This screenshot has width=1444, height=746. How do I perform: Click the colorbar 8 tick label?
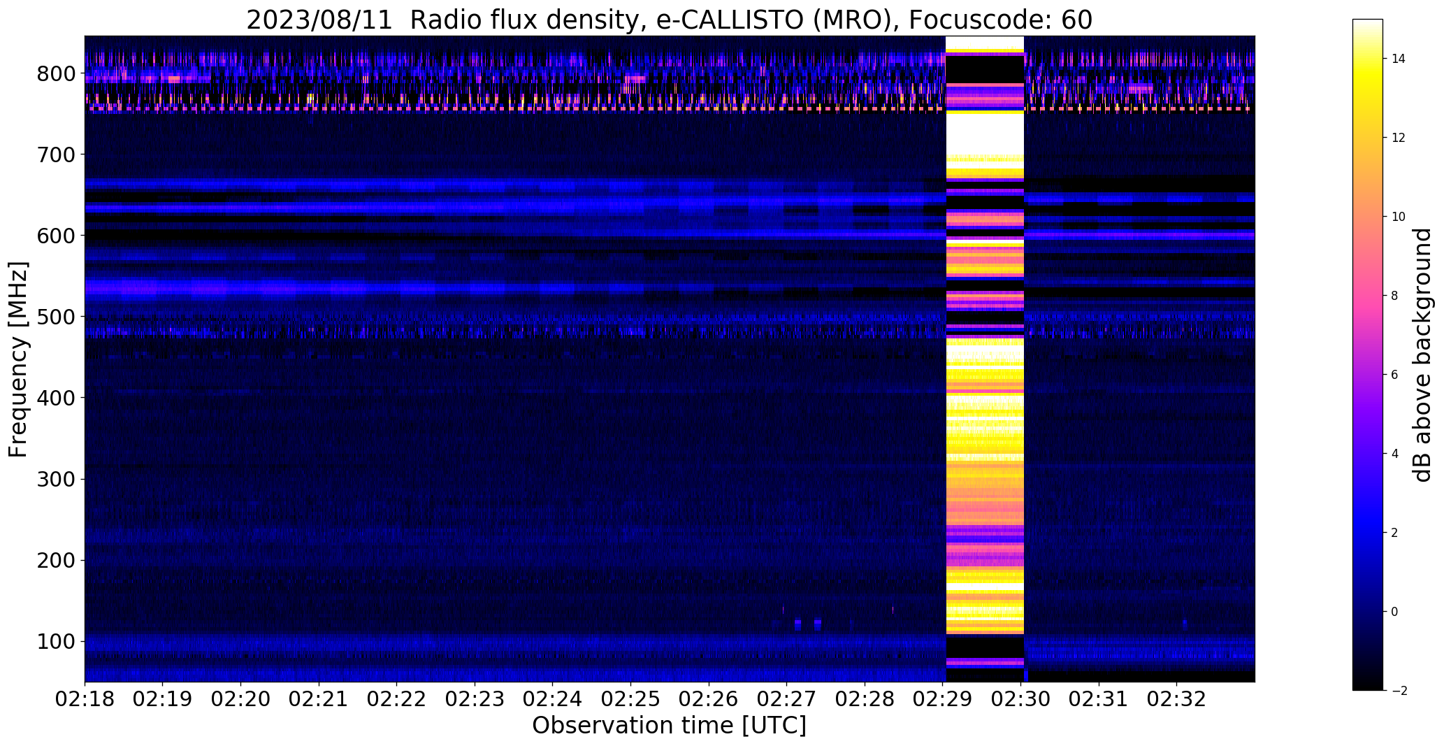pyautogui.click(x=1395, y=296)
